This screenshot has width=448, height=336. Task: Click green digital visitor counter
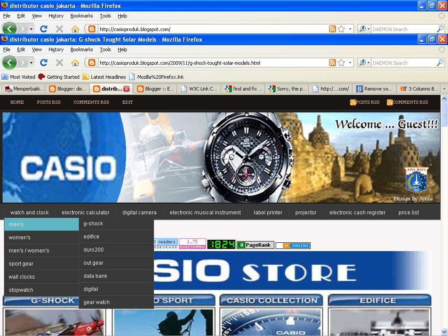coord(221,244)
